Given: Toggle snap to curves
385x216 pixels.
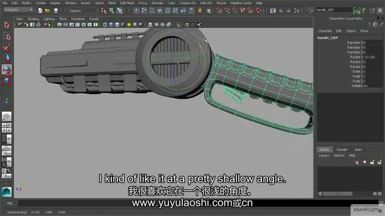Looking at the screenshot, I should [144, 10].
